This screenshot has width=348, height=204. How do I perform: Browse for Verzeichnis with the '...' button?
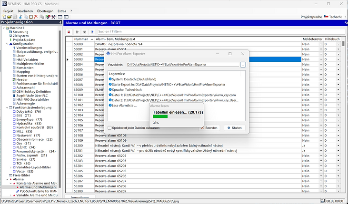(243, 65)
